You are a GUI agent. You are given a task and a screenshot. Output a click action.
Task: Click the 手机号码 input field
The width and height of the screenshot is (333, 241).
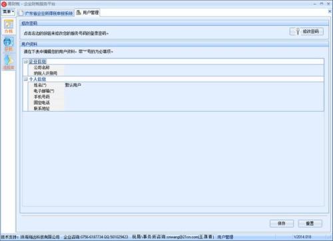tap(194, 97)
